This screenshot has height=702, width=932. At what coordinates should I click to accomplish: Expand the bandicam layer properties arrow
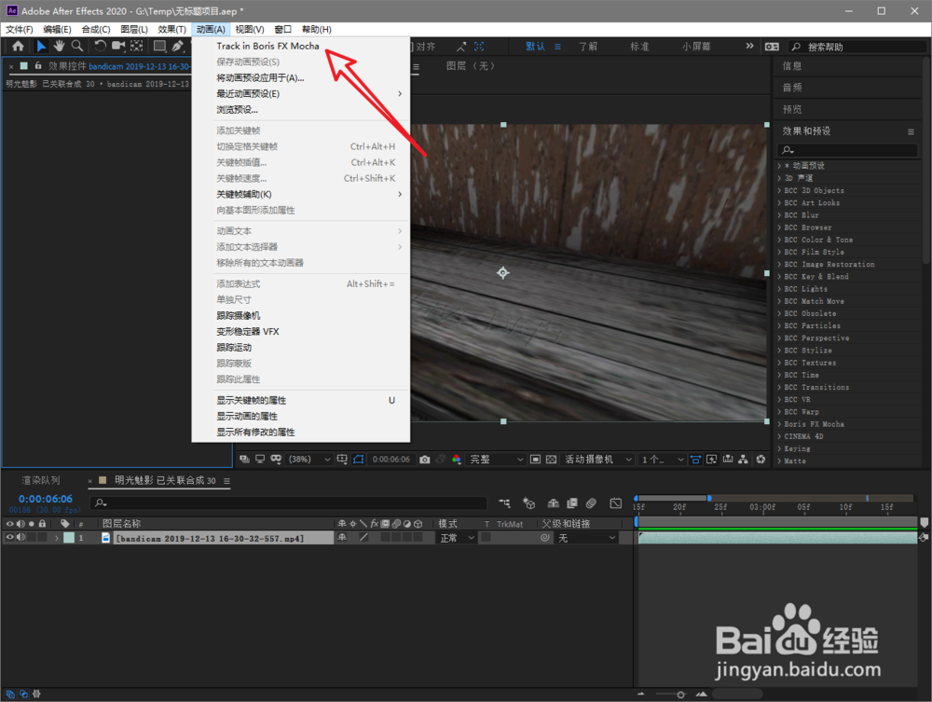tap(57, 538)
